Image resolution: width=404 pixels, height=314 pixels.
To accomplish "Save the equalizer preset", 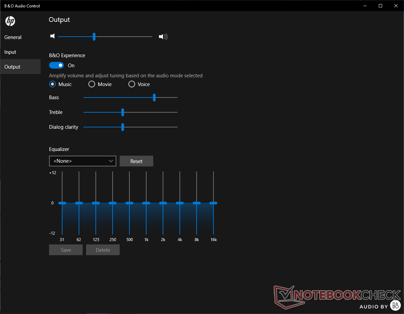I will click(x=66, y=250).
